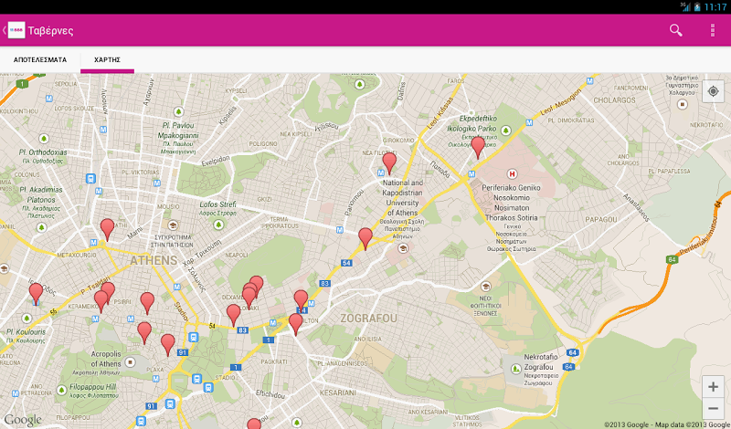
Task: Tap the red pin near Ekpedeftiko Ikologiko Parko
Action: pyautogui.click(x=478, y=148)
